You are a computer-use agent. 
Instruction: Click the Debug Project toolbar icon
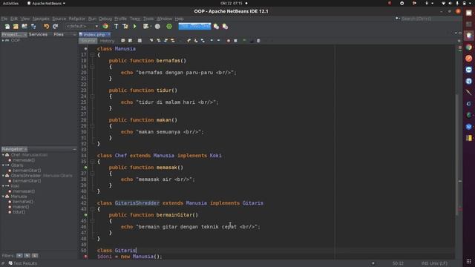pos(146,27)
